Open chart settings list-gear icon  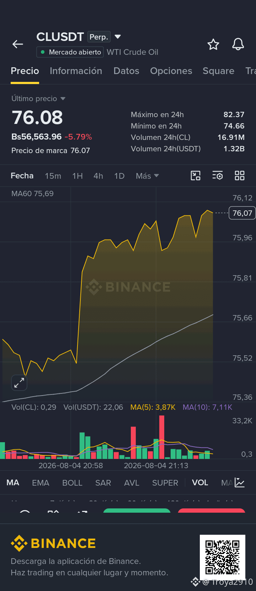click(x=218, y=176)
